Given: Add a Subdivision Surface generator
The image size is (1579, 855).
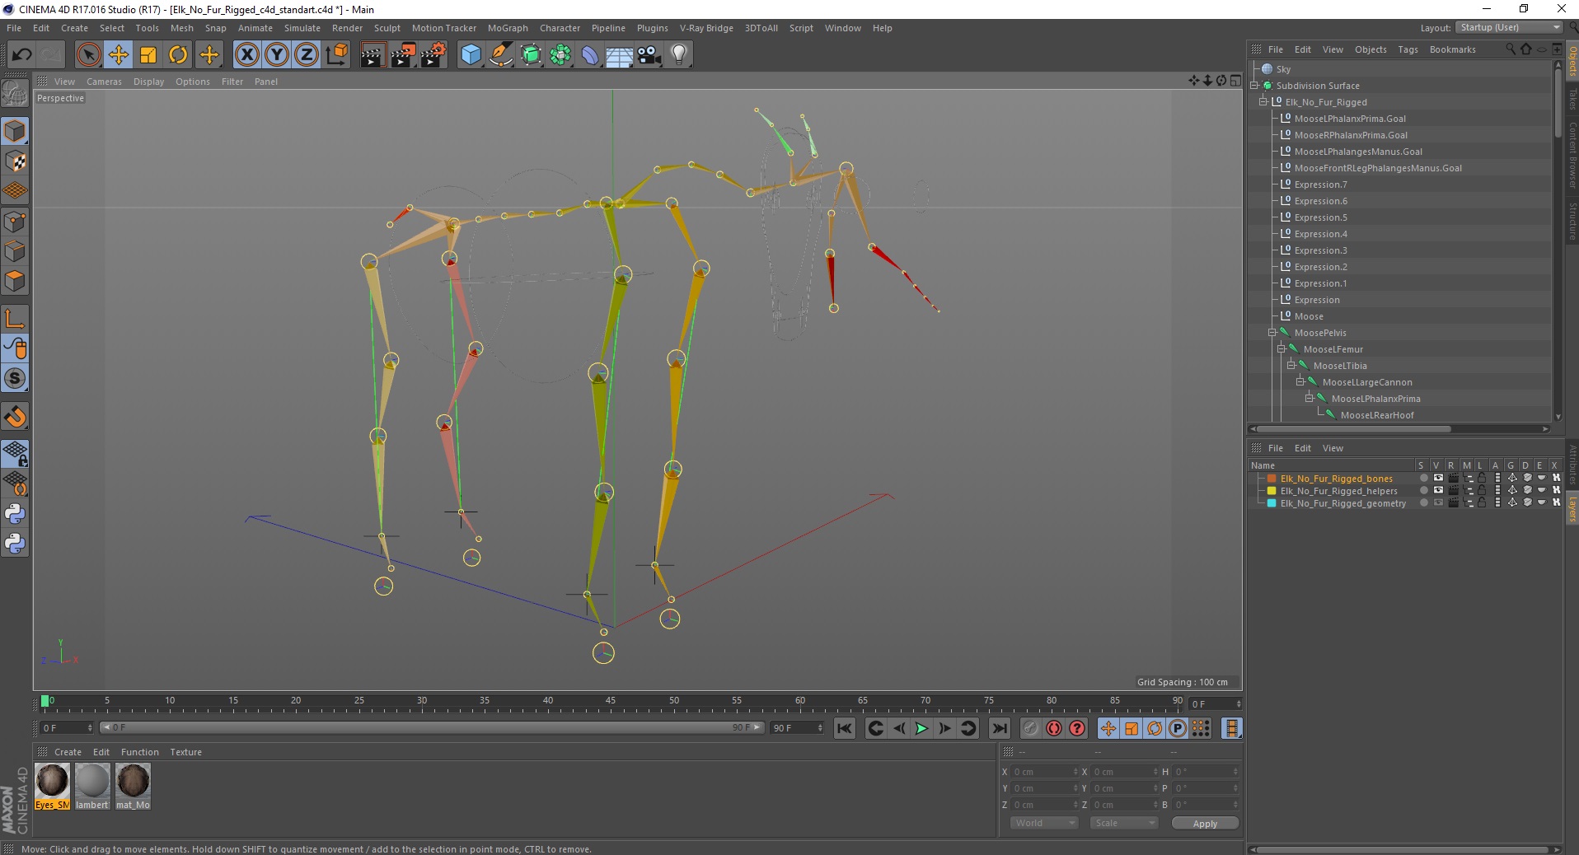Looking at the screenshot, I should 531,55.
